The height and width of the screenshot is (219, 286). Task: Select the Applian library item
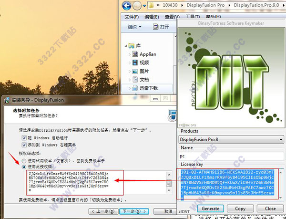(x=148, y=54)
